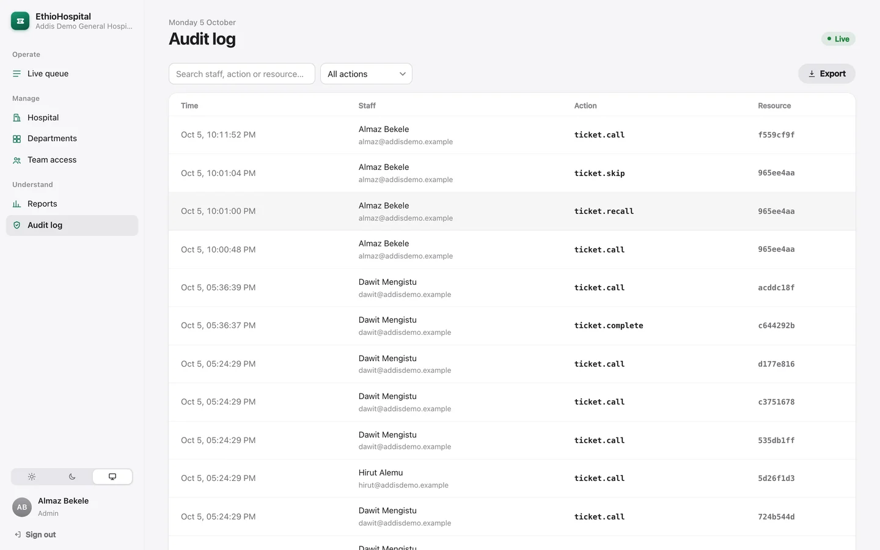Click resource ID f559cf9f
This screenshot has width=880, height=550.
pos(776,135)
